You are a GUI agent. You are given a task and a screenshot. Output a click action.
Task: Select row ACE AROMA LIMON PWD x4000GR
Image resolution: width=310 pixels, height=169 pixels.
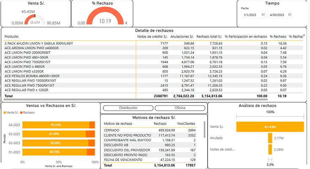click(153, 48)
